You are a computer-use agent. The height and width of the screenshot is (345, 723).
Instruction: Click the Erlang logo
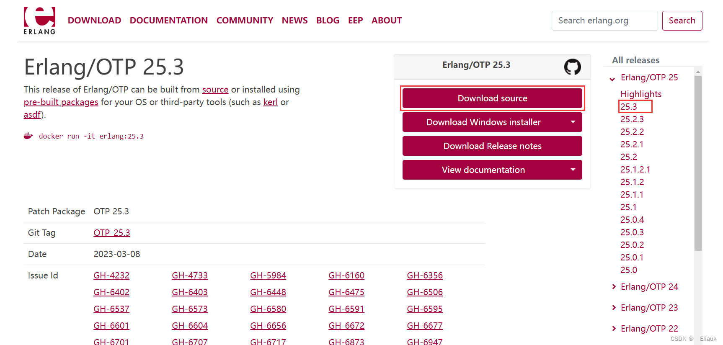[x=39, y=21]
